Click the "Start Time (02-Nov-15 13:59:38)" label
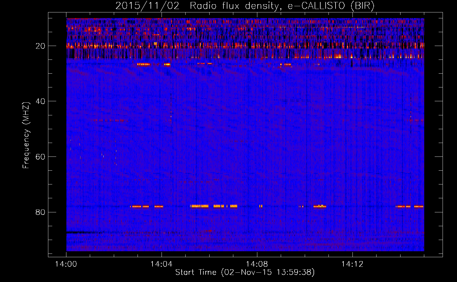This screenshot has height=282, width=457. point(245,272)
